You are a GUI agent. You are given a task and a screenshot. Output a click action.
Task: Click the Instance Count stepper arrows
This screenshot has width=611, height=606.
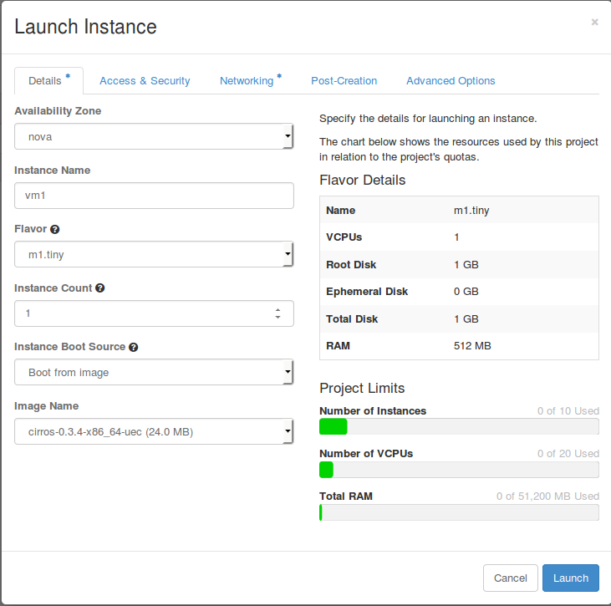(x=277, y=313)
